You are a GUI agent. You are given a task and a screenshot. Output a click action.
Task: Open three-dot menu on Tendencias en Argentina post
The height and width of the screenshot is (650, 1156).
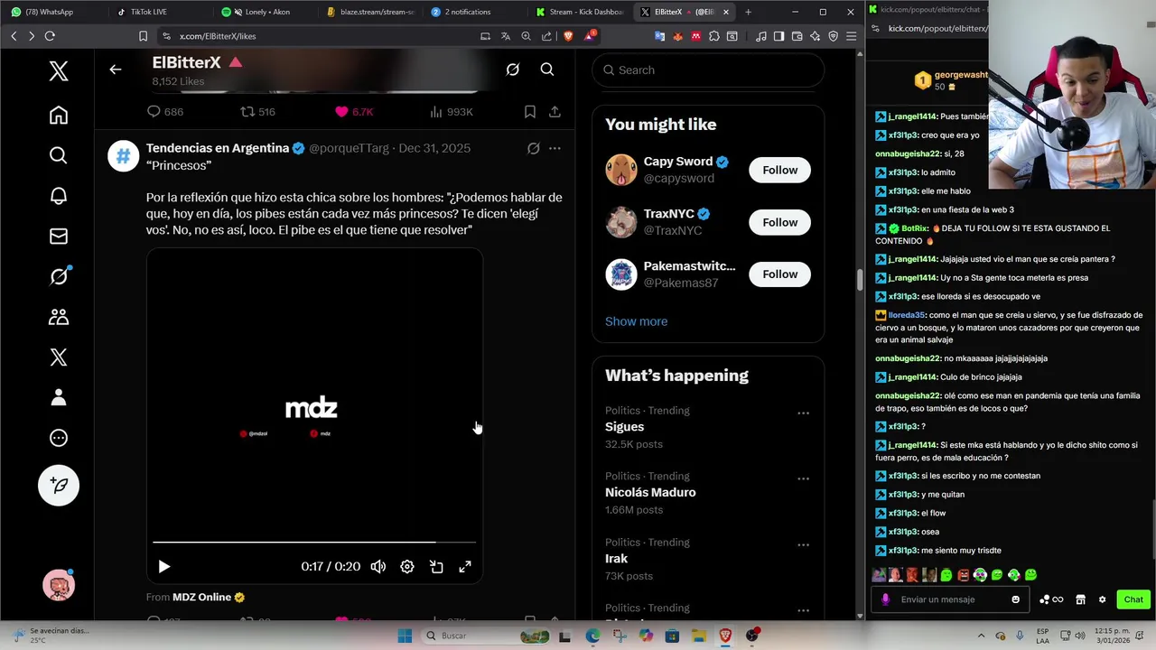555,148
